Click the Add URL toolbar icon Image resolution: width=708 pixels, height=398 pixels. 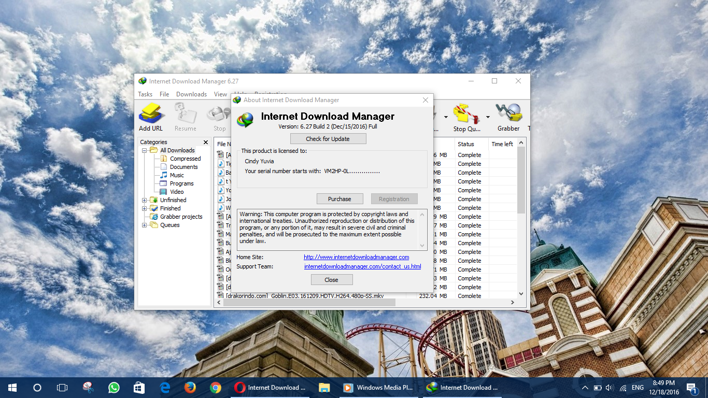click(151, 117)
